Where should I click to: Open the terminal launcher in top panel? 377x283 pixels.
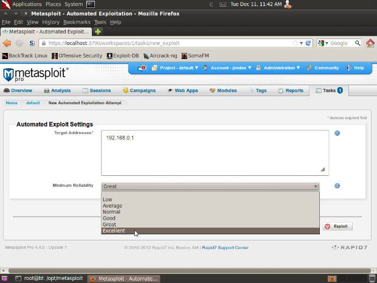(x=91, y=4)
